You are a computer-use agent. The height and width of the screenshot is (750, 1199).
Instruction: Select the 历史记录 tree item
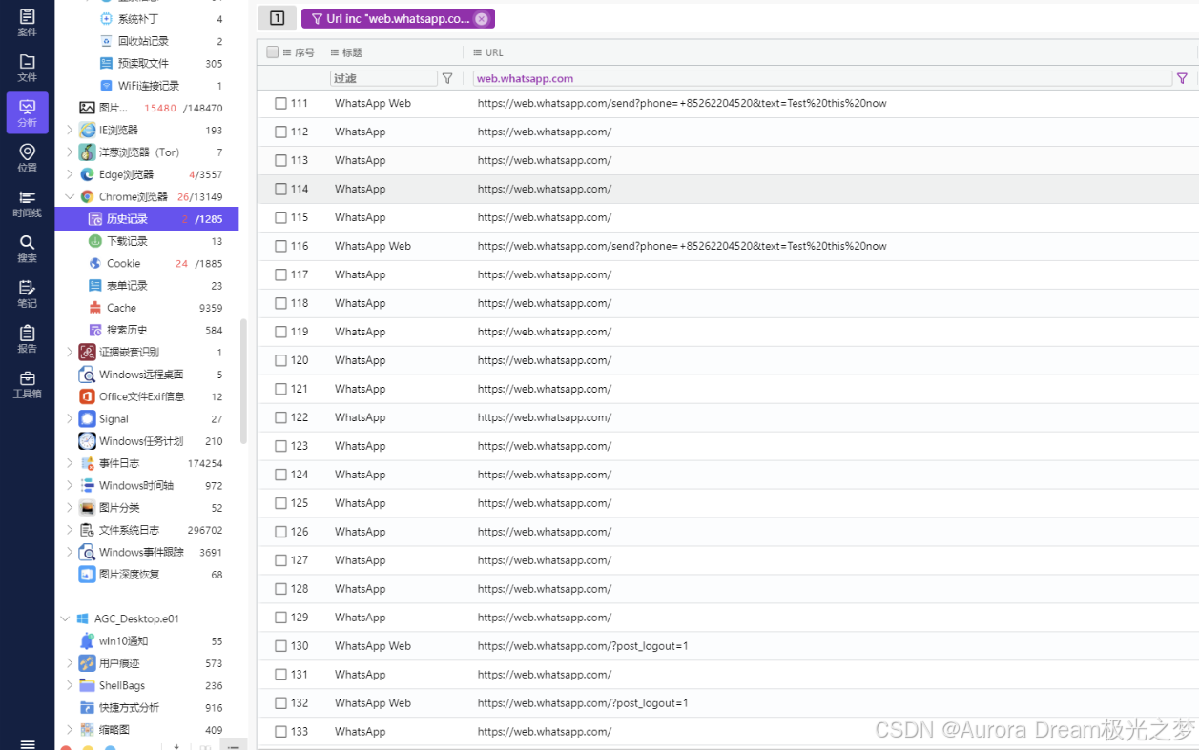pos(147,219)
